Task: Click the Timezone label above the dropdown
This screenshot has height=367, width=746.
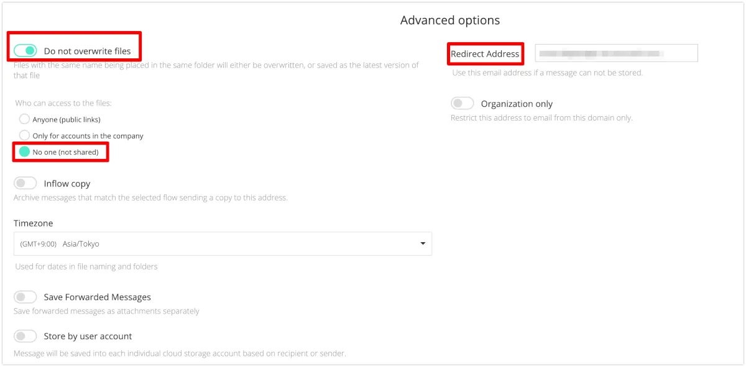Action: pos(33,223)
